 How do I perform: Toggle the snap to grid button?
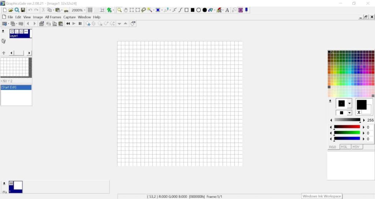tap(102, 10)
